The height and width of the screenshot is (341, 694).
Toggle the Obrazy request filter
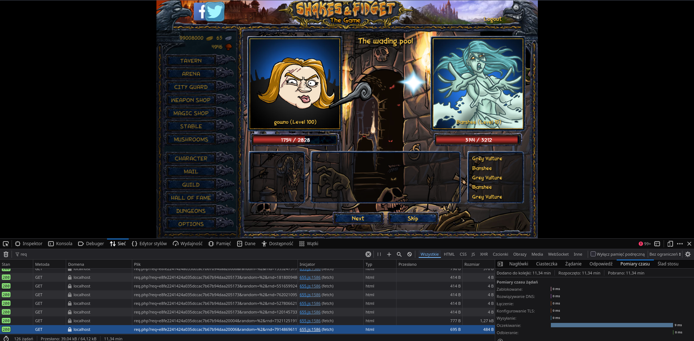520,254
